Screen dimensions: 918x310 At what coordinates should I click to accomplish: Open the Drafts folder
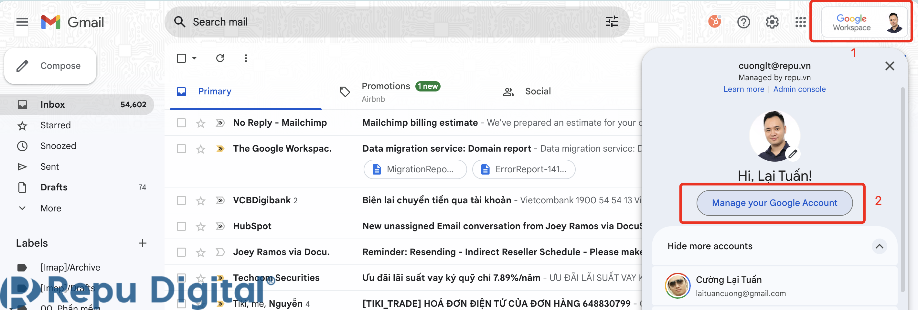(x=77, y=187)
